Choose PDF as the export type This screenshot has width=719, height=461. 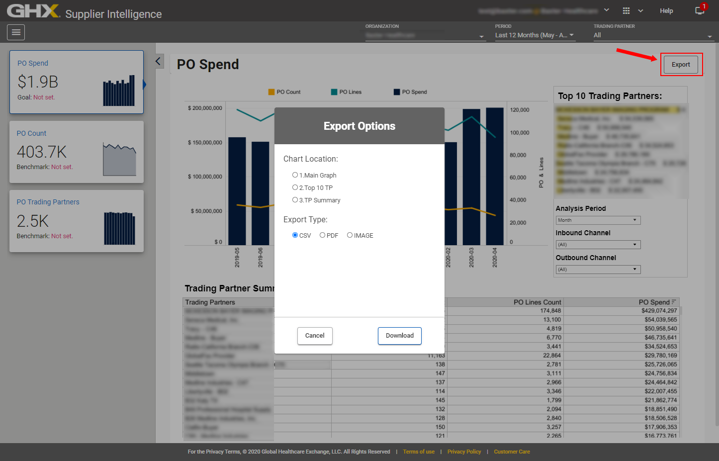coord(322,235)
